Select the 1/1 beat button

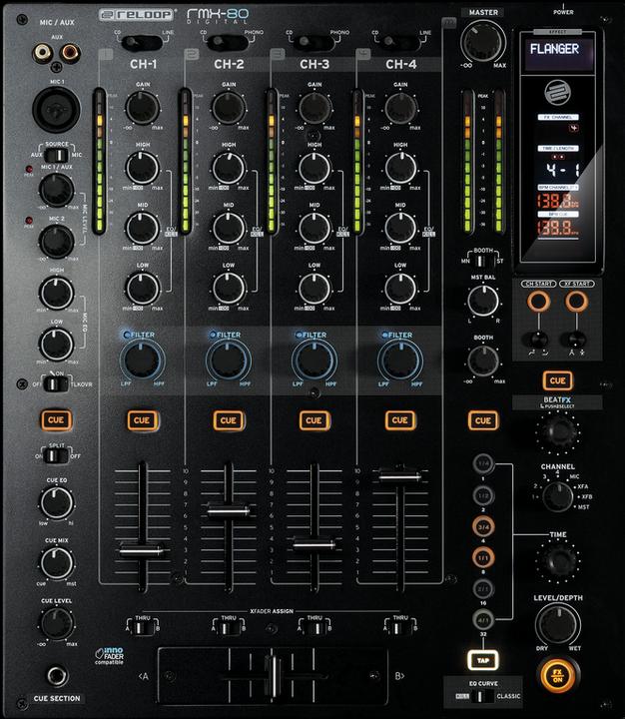point(483,557)
